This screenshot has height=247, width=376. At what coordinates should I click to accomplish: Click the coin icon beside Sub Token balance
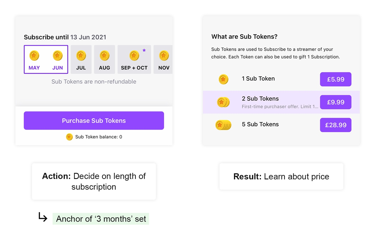[x=69, y=137]
